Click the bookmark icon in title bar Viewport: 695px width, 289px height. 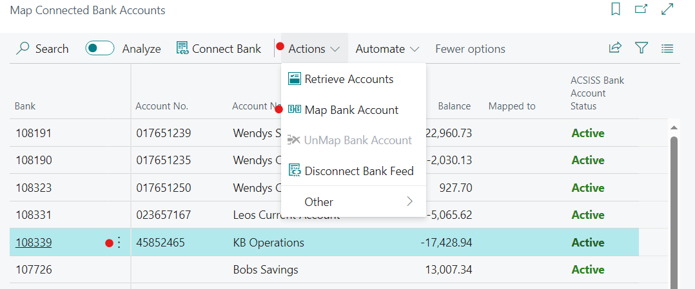[616, 10]
